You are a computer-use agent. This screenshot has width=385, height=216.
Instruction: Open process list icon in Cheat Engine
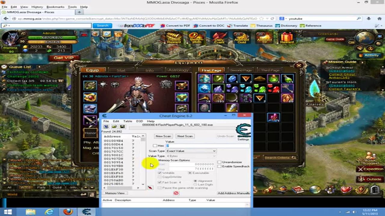pyautogui.click(x=106, y=127)
